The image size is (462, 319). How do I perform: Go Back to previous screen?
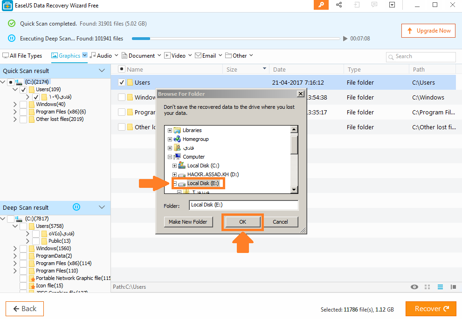tap(25, 309)
